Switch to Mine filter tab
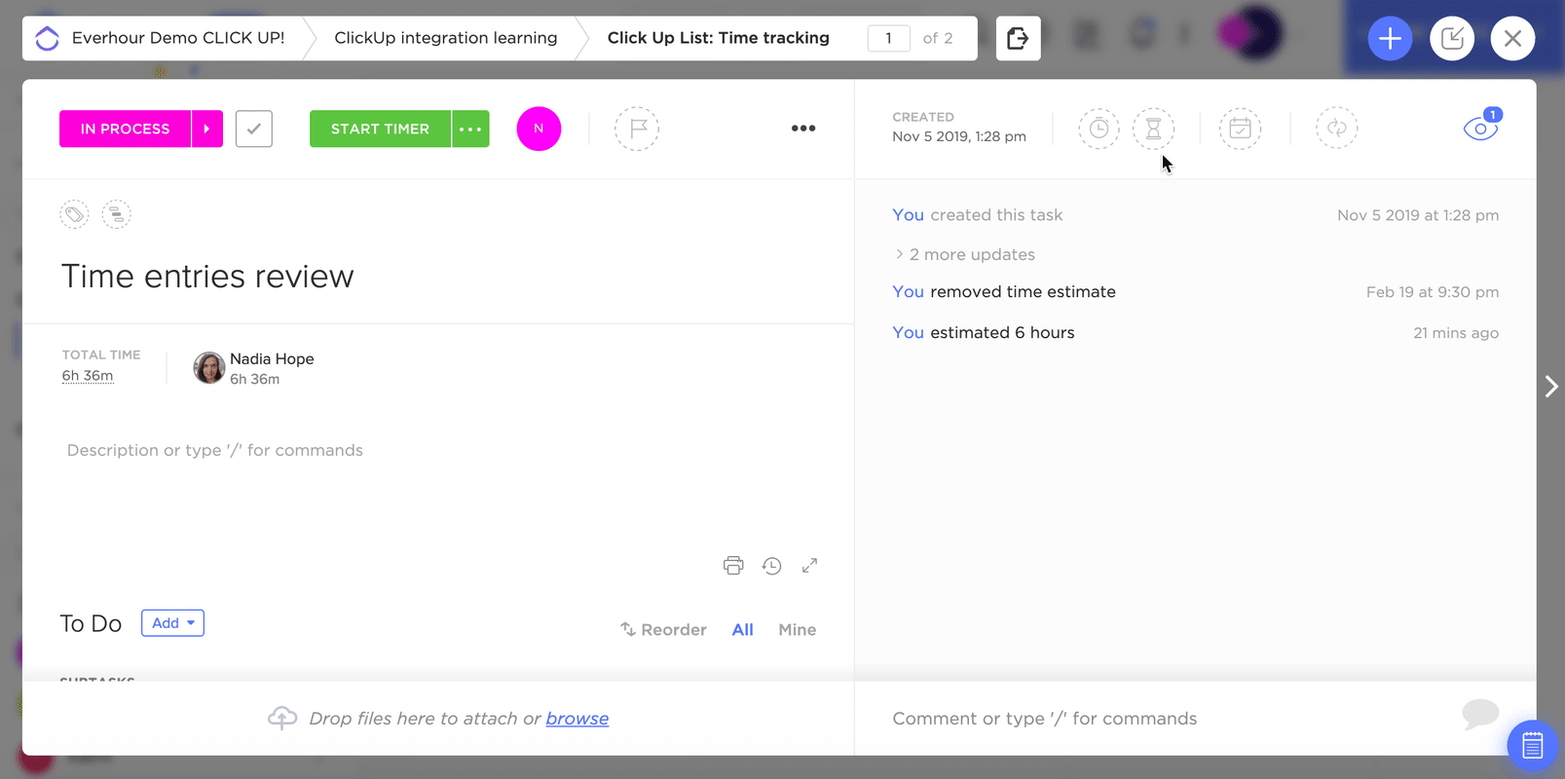This screenshot has height=779, width=1565. [x=797, y=630]
